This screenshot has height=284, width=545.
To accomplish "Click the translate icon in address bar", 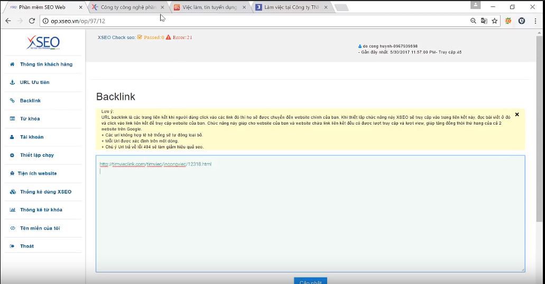I will pyautogui.click(x=484, y=21).
